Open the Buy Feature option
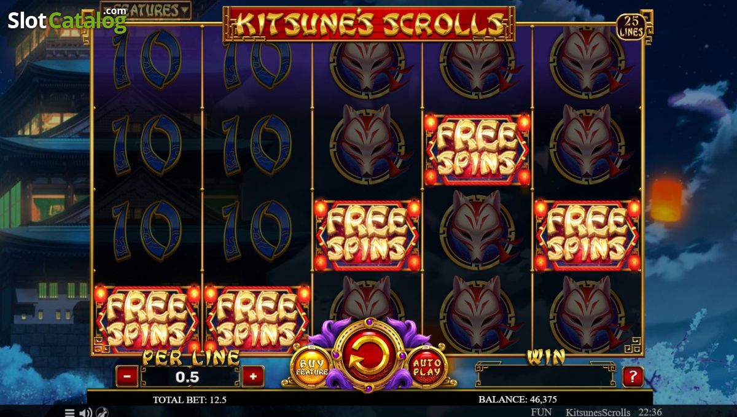The width and height of the screenshot is (737, 417). click(x=311, y=367)
